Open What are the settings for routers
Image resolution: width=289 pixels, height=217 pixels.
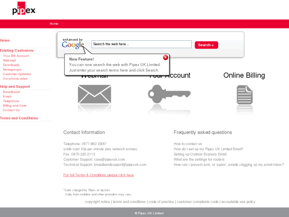(x=199, y=159)
